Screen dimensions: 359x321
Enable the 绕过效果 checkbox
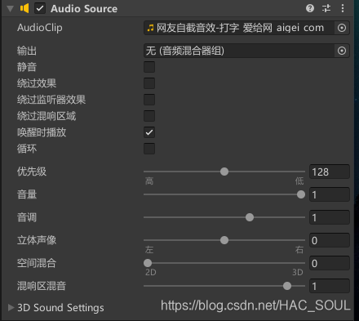(x=149, y=83)
